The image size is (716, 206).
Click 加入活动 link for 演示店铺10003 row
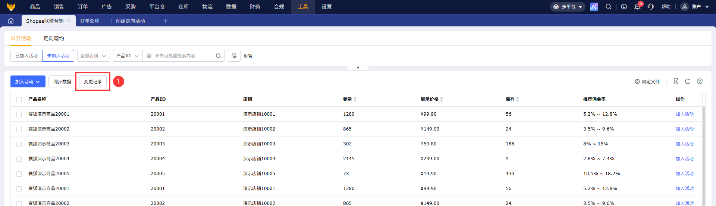tap(685, 144)
